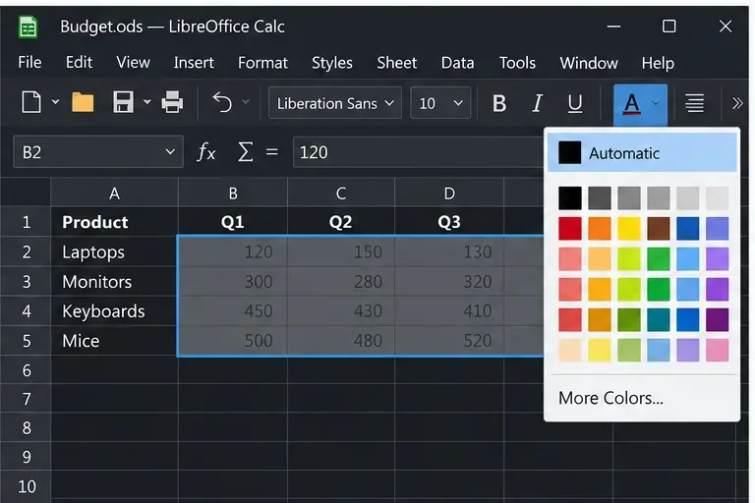
Task: Apply the current font color with A icon
Action: click(x=631, y=103)
